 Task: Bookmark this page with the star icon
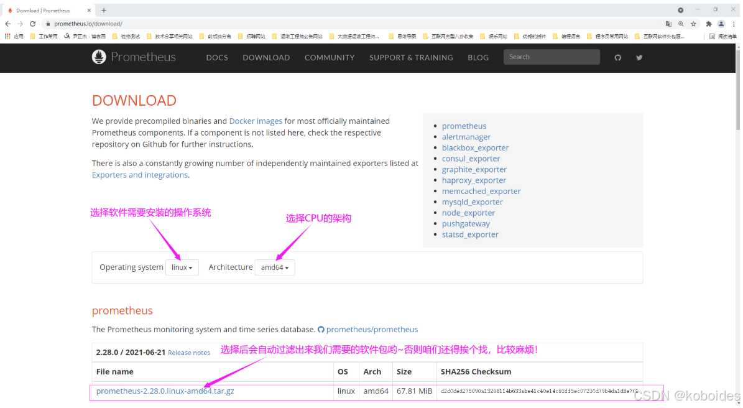[x=693, y=24]
